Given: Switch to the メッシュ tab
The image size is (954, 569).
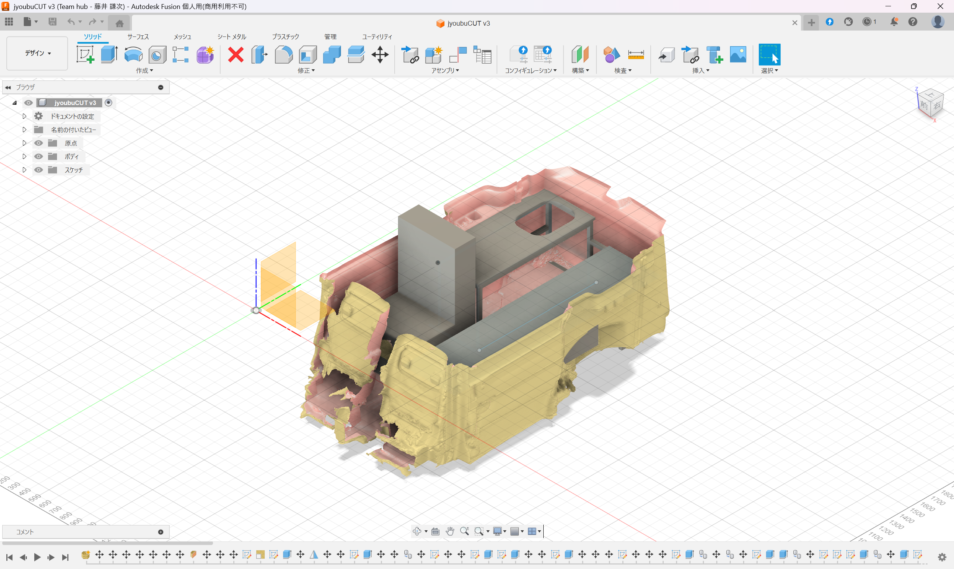Looking at the screenshot, I should pyautogui.click(x=182, y=37).
